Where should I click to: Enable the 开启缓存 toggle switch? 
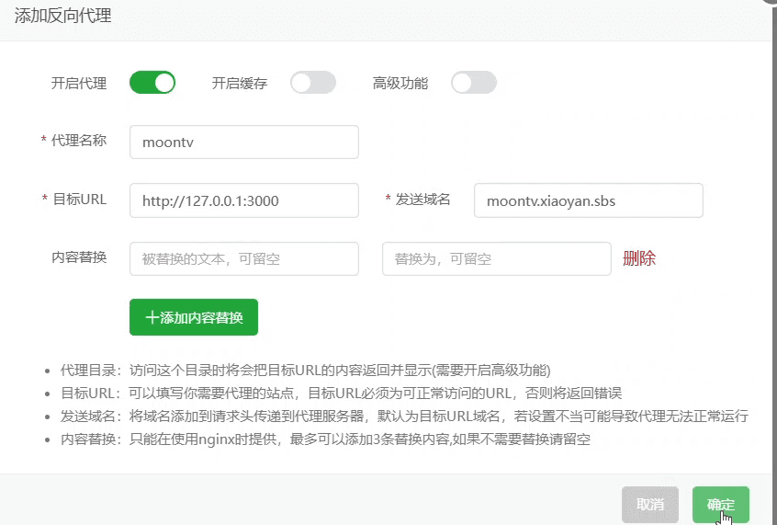(x=313, y=83)
